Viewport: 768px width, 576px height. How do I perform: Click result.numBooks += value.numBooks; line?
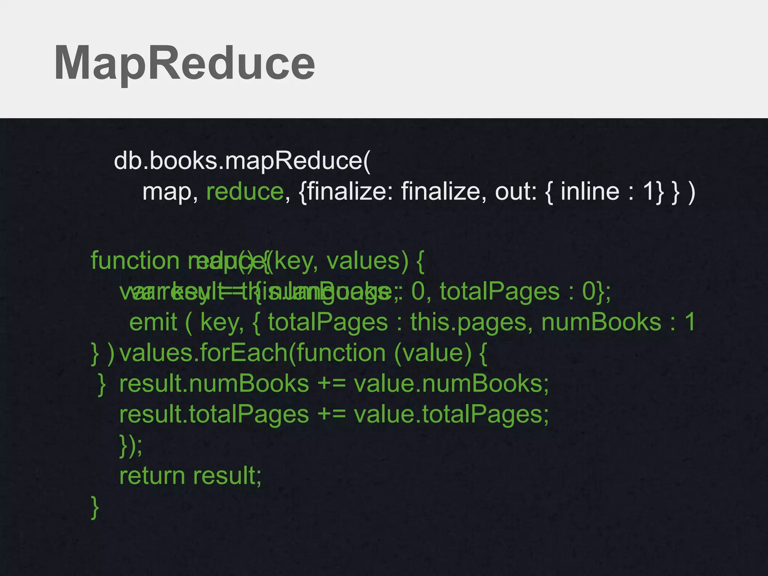334,384
